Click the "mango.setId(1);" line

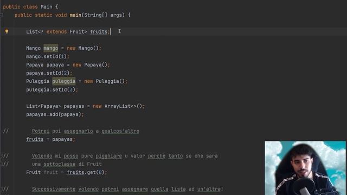(48, 56)
